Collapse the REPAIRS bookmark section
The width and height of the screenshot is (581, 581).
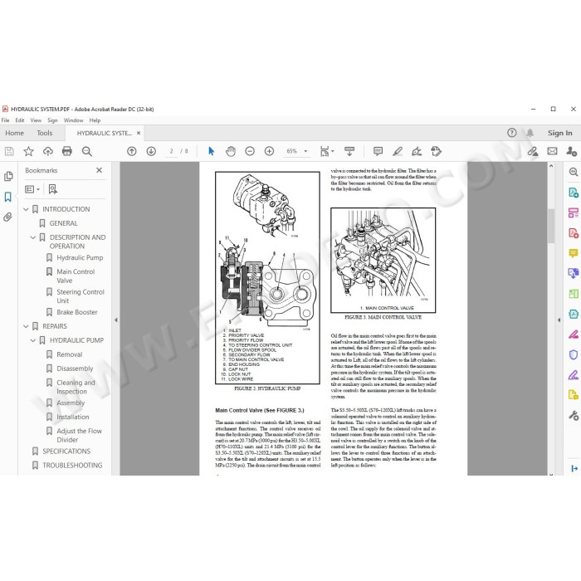[26, 326]
